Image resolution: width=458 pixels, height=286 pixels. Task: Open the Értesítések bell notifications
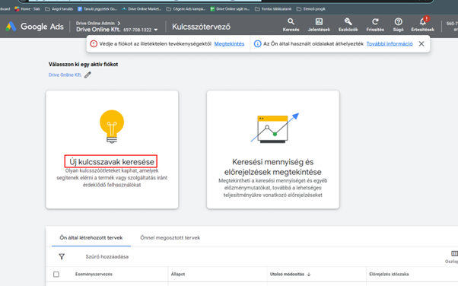423,24
